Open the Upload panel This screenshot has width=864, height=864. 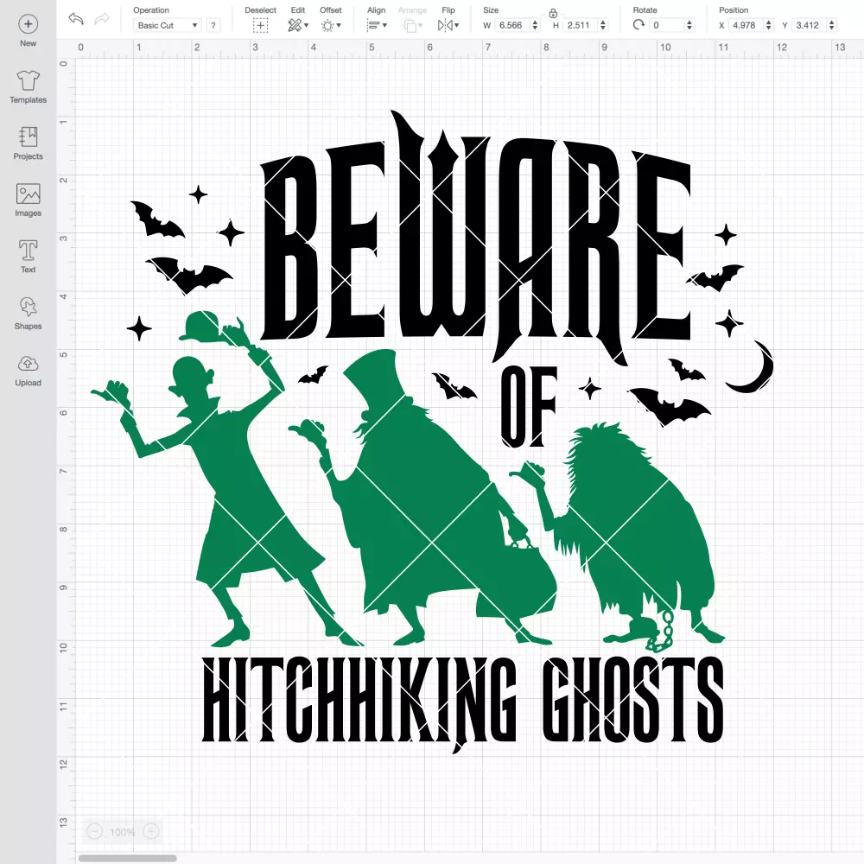point(29,371)
